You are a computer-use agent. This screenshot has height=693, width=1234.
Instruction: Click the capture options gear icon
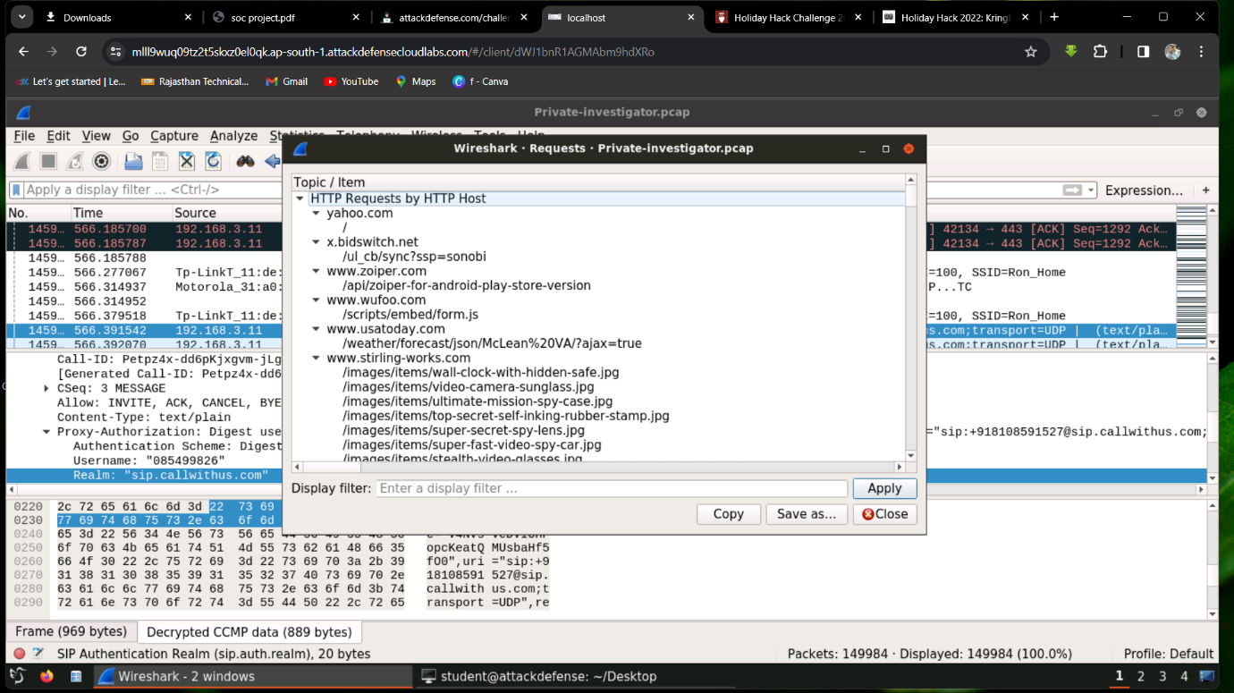[x=102, y=162]
